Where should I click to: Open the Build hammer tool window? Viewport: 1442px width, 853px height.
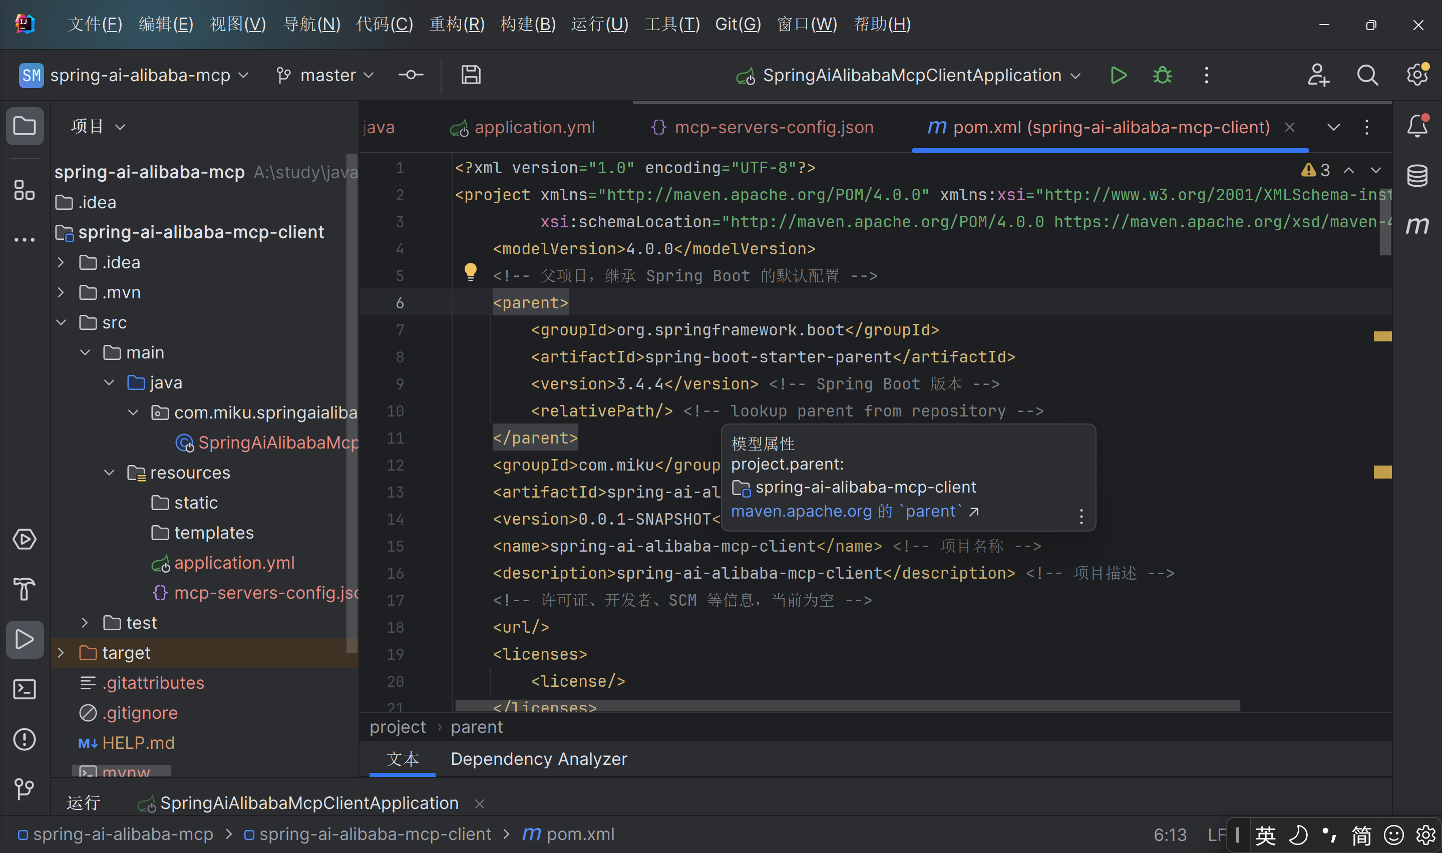click(x=24, y=589)
